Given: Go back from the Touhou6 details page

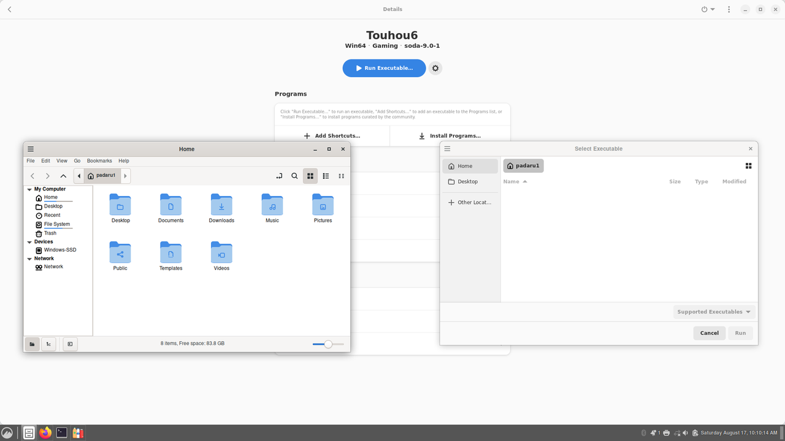Looking at the screenshot, I should 9,9.
